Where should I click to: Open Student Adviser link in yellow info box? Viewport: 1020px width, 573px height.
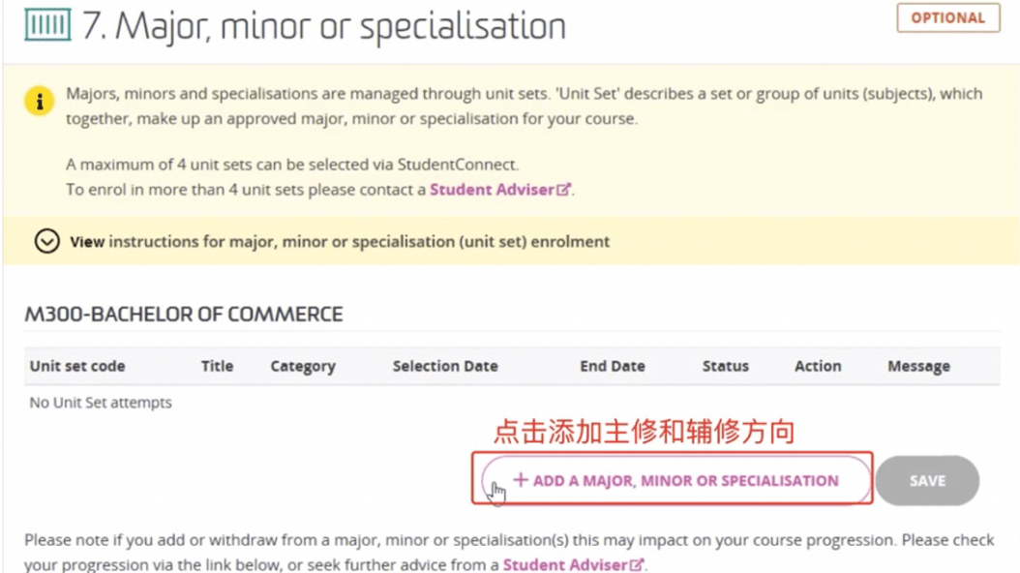point(492,190)
